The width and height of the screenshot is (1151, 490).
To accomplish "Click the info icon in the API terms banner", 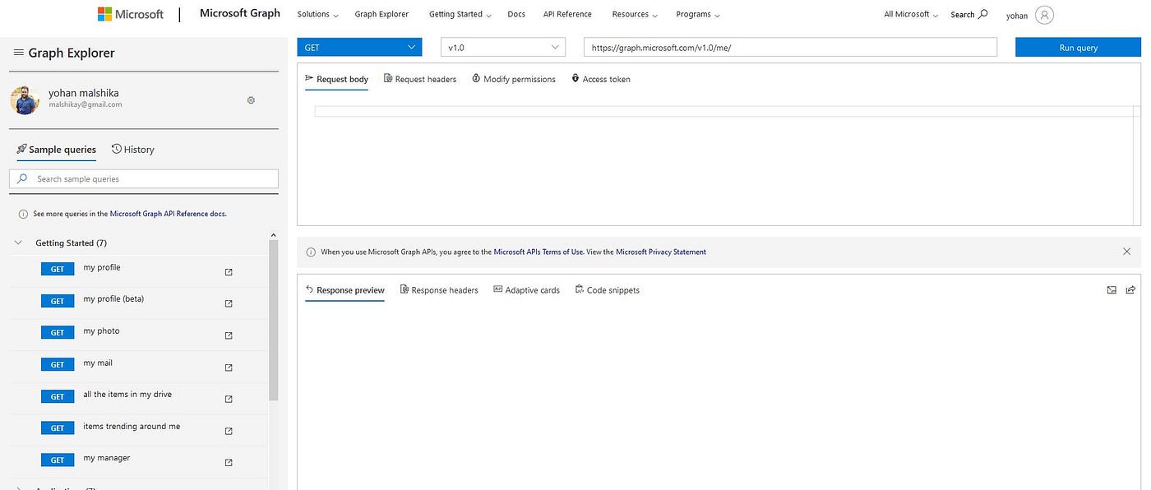I will pyautogui.click(x=311, y=252).
